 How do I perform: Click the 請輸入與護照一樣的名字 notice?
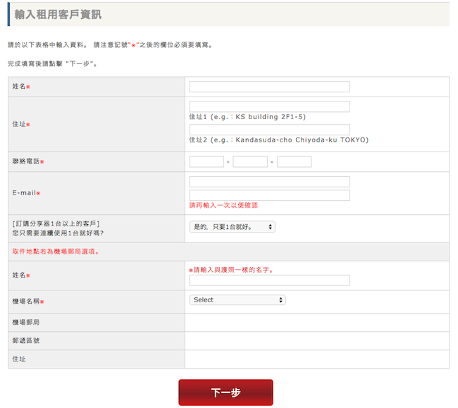231,270
